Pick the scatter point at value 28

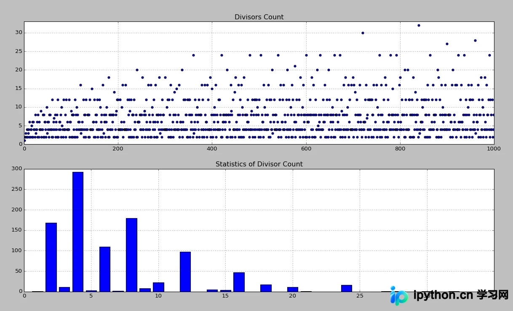pos(475,40)
